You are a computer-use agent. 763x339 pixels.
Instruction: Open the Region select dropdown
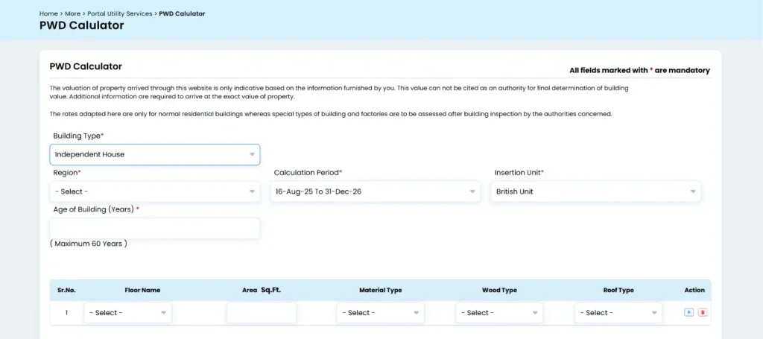155,191
